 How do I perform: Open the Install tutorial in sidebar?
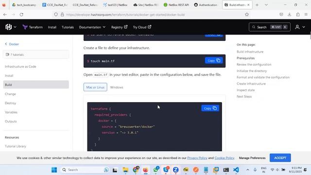(x=9, y=76)
